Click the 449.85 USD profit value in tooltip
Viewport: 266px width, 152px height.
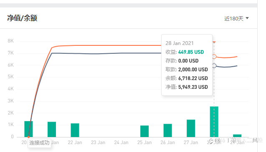[191, 52]
